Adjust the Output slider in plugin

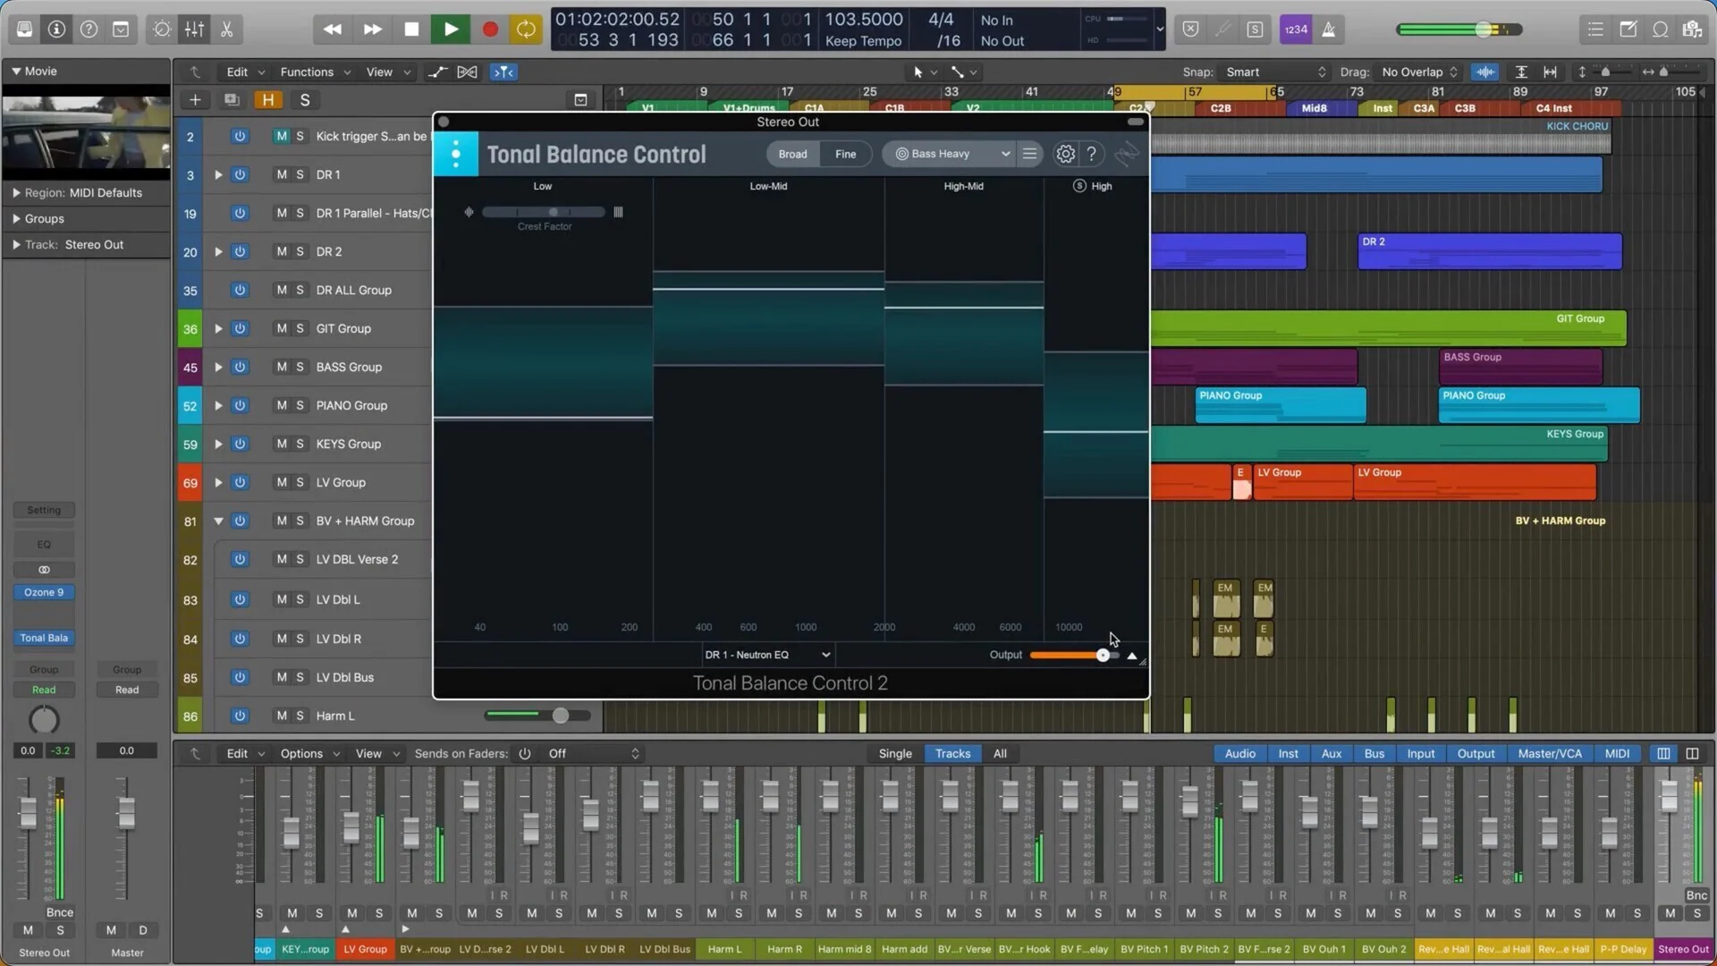point(1103,656)
